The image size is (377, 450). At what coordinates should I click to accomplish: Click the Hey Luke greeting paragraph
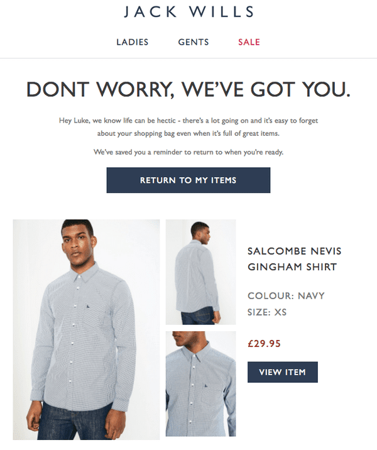pyautogui.click(x=188, y=127)
